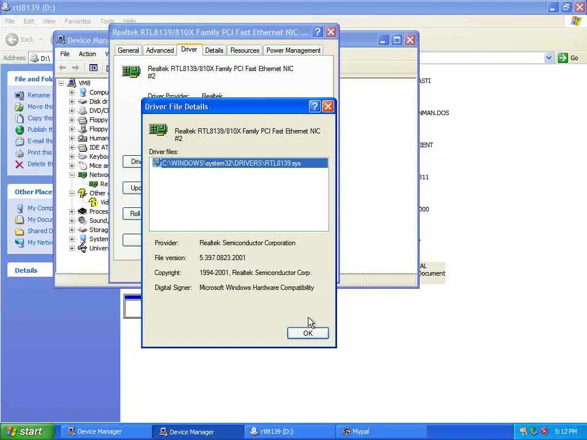Click the Device Manager back arrow
The height and width of the screenshot is (440, 587).
coord(62,68)
